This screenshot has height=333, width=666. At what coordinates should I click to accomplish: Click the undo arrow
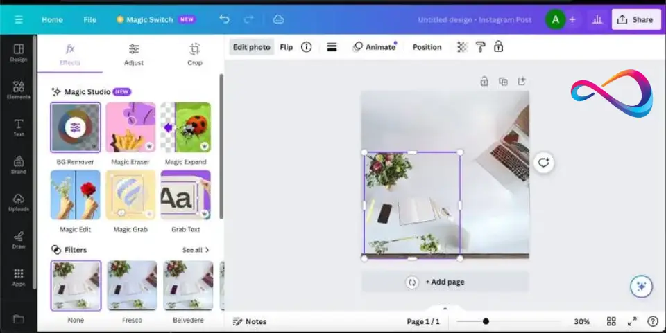[x=224, y=19]
